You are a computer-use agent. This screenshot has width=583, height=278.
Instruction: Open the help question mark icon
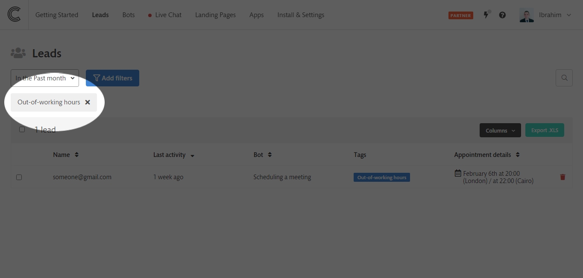pos(502,15)
